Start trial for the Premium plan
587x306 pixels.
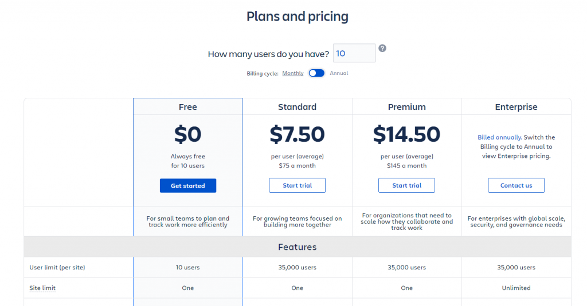pyautogui.click(x=406, y=185)
